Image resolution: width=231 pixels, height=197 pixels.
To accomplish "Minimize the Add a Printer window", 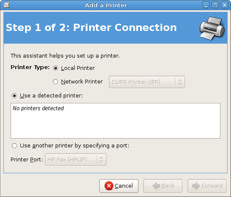I will (206, 5).
